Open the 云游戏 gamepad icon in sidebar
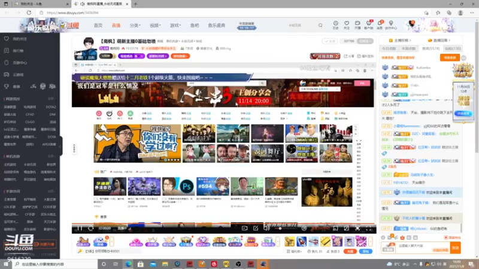The image size is (479, 269). (7, 74)
